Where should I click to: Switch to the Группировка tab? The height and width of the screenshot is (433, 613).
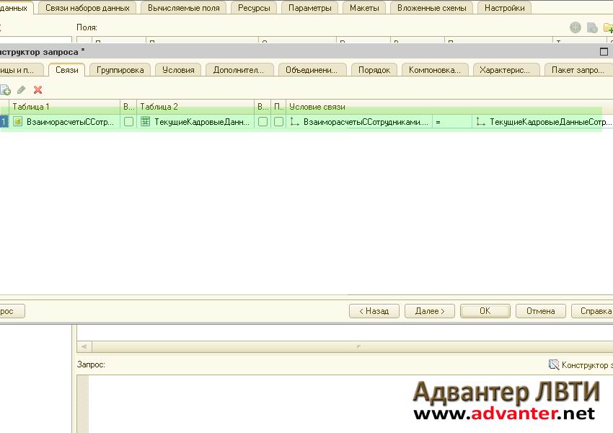[x=120, y=70]
